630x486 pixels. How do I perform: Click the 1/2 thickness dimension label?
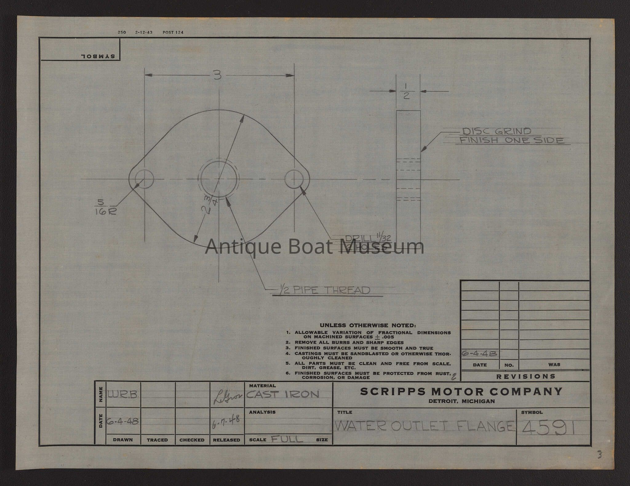click(407, 91)
